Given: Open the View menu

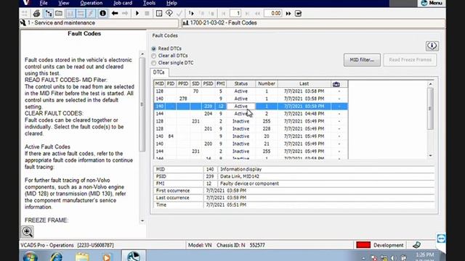Looking at the screenshot, I should tap(63, 3).
